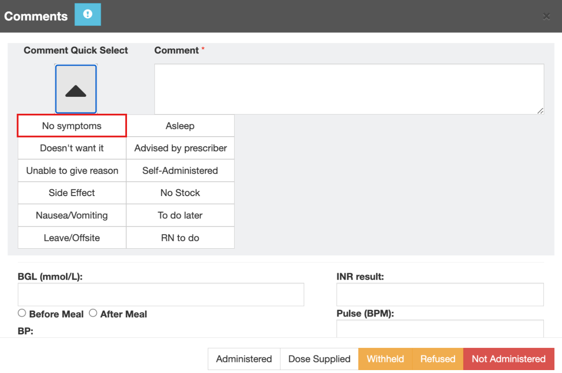Collapse the Comment Quick Select list
562x373 pixels.
(76, 89)
